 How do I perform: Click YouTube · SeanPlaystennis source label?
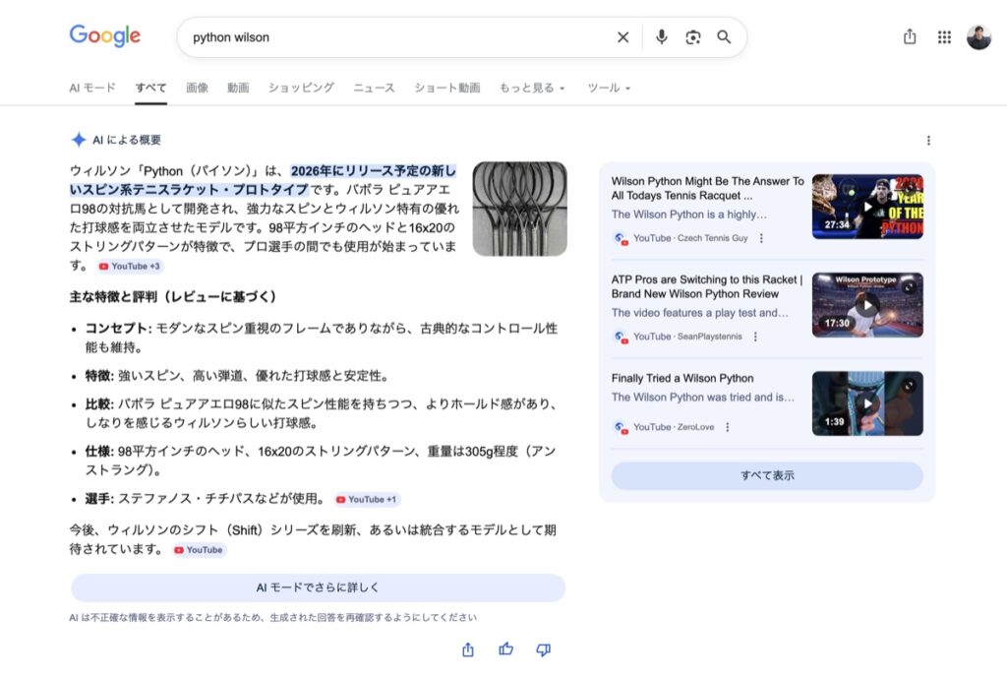[687, 337]
